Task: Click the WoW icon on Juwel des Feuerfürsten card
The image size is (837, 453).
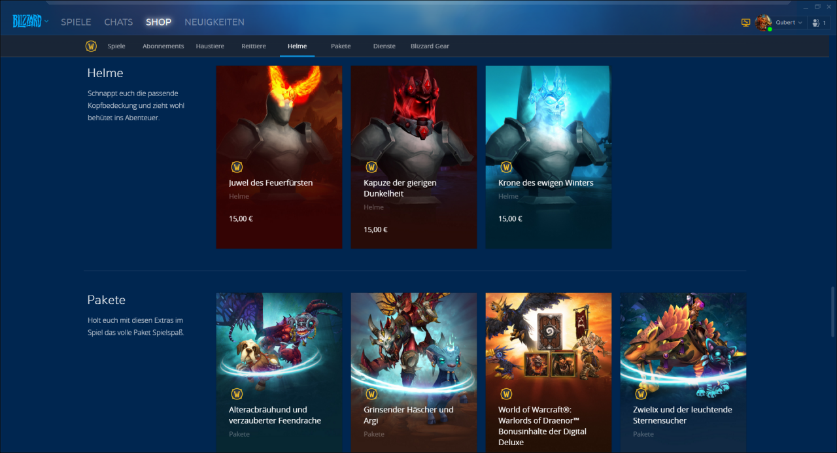Action: click(x=237, y=167)
